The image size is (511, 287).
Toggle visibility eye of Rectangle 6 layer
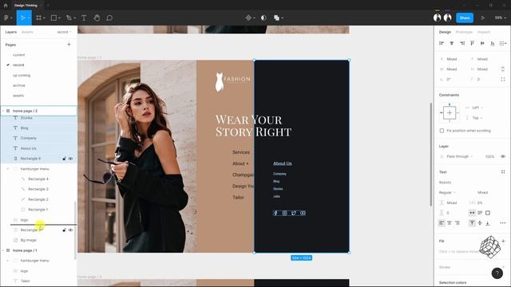[x=70, y=159]
